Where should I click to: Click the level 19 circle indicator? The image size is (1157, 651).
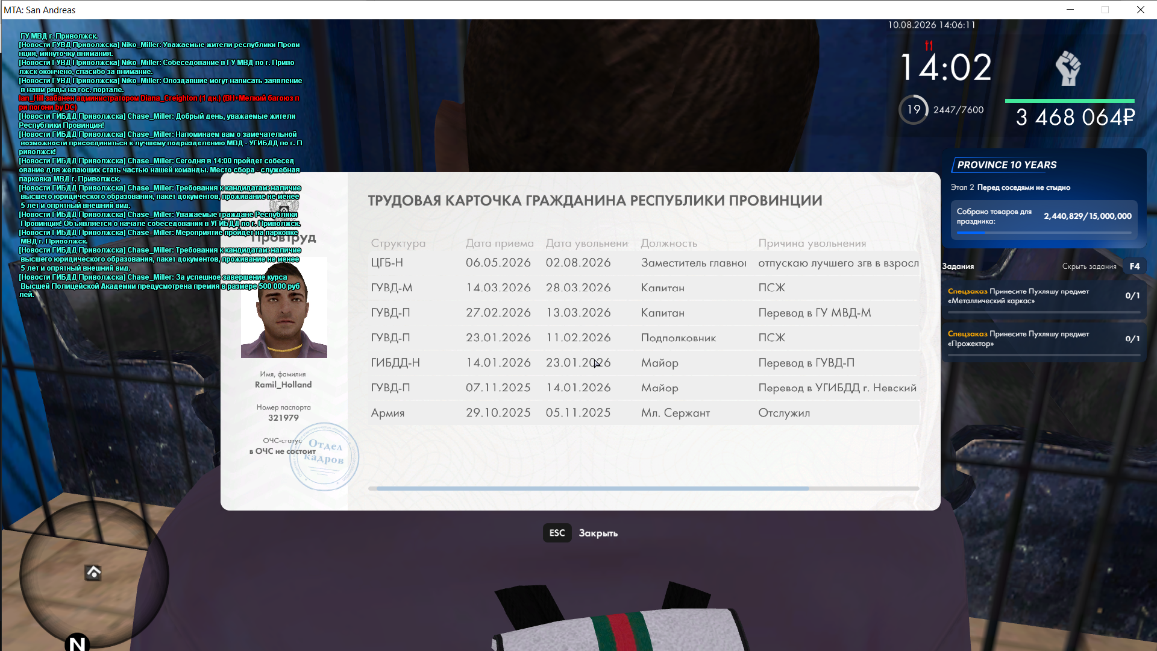click(x=914, y=110)
